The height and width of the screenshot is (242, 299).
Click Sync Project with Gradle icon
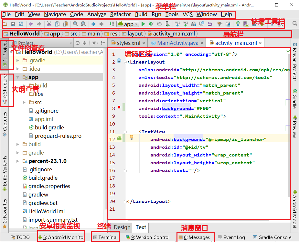click(x=238, y=24)
